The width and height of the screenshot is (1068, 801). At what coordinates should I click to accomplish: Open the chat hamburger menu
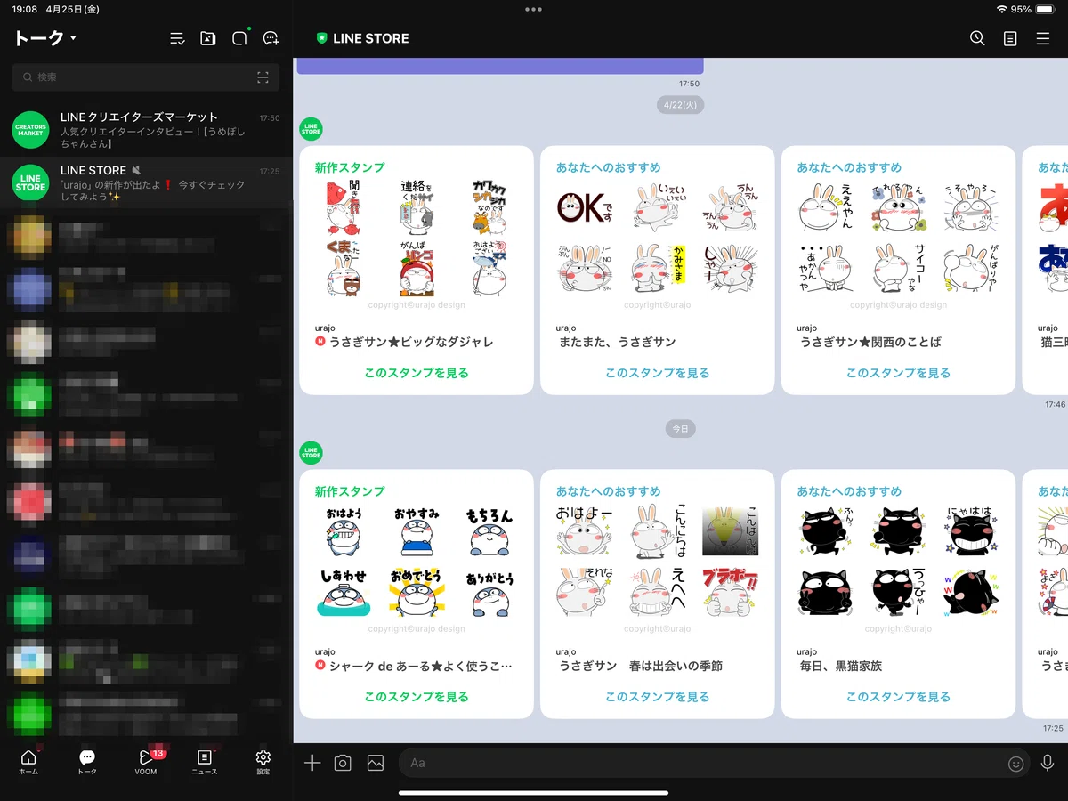pos(1043,38)
